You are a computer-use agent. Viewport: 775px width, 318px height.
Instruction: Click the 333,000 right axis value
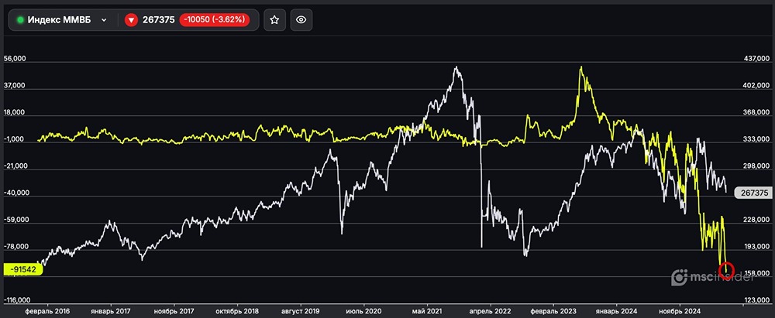tap(757, 140)
